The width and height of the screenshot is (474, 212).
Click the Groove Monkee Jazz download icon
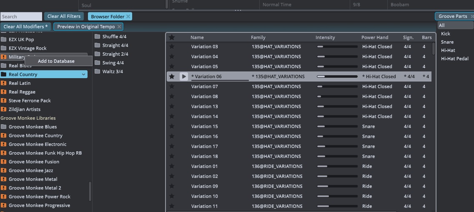[x=4, y=170]
